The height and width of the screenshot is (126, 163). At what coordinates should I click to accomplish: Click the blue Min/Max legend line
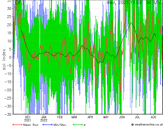point(48,124)
